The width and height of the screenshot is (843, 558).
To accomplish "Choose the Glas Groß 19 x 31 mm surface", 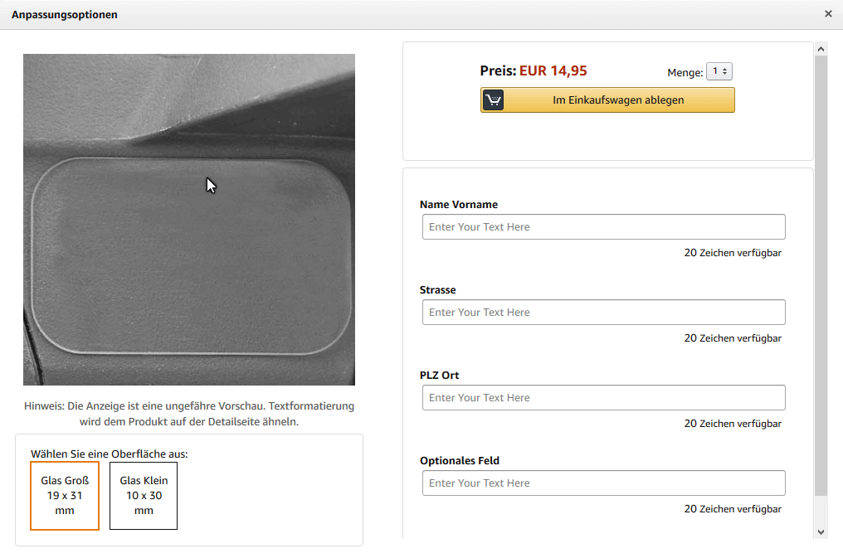I will [65, 496].
